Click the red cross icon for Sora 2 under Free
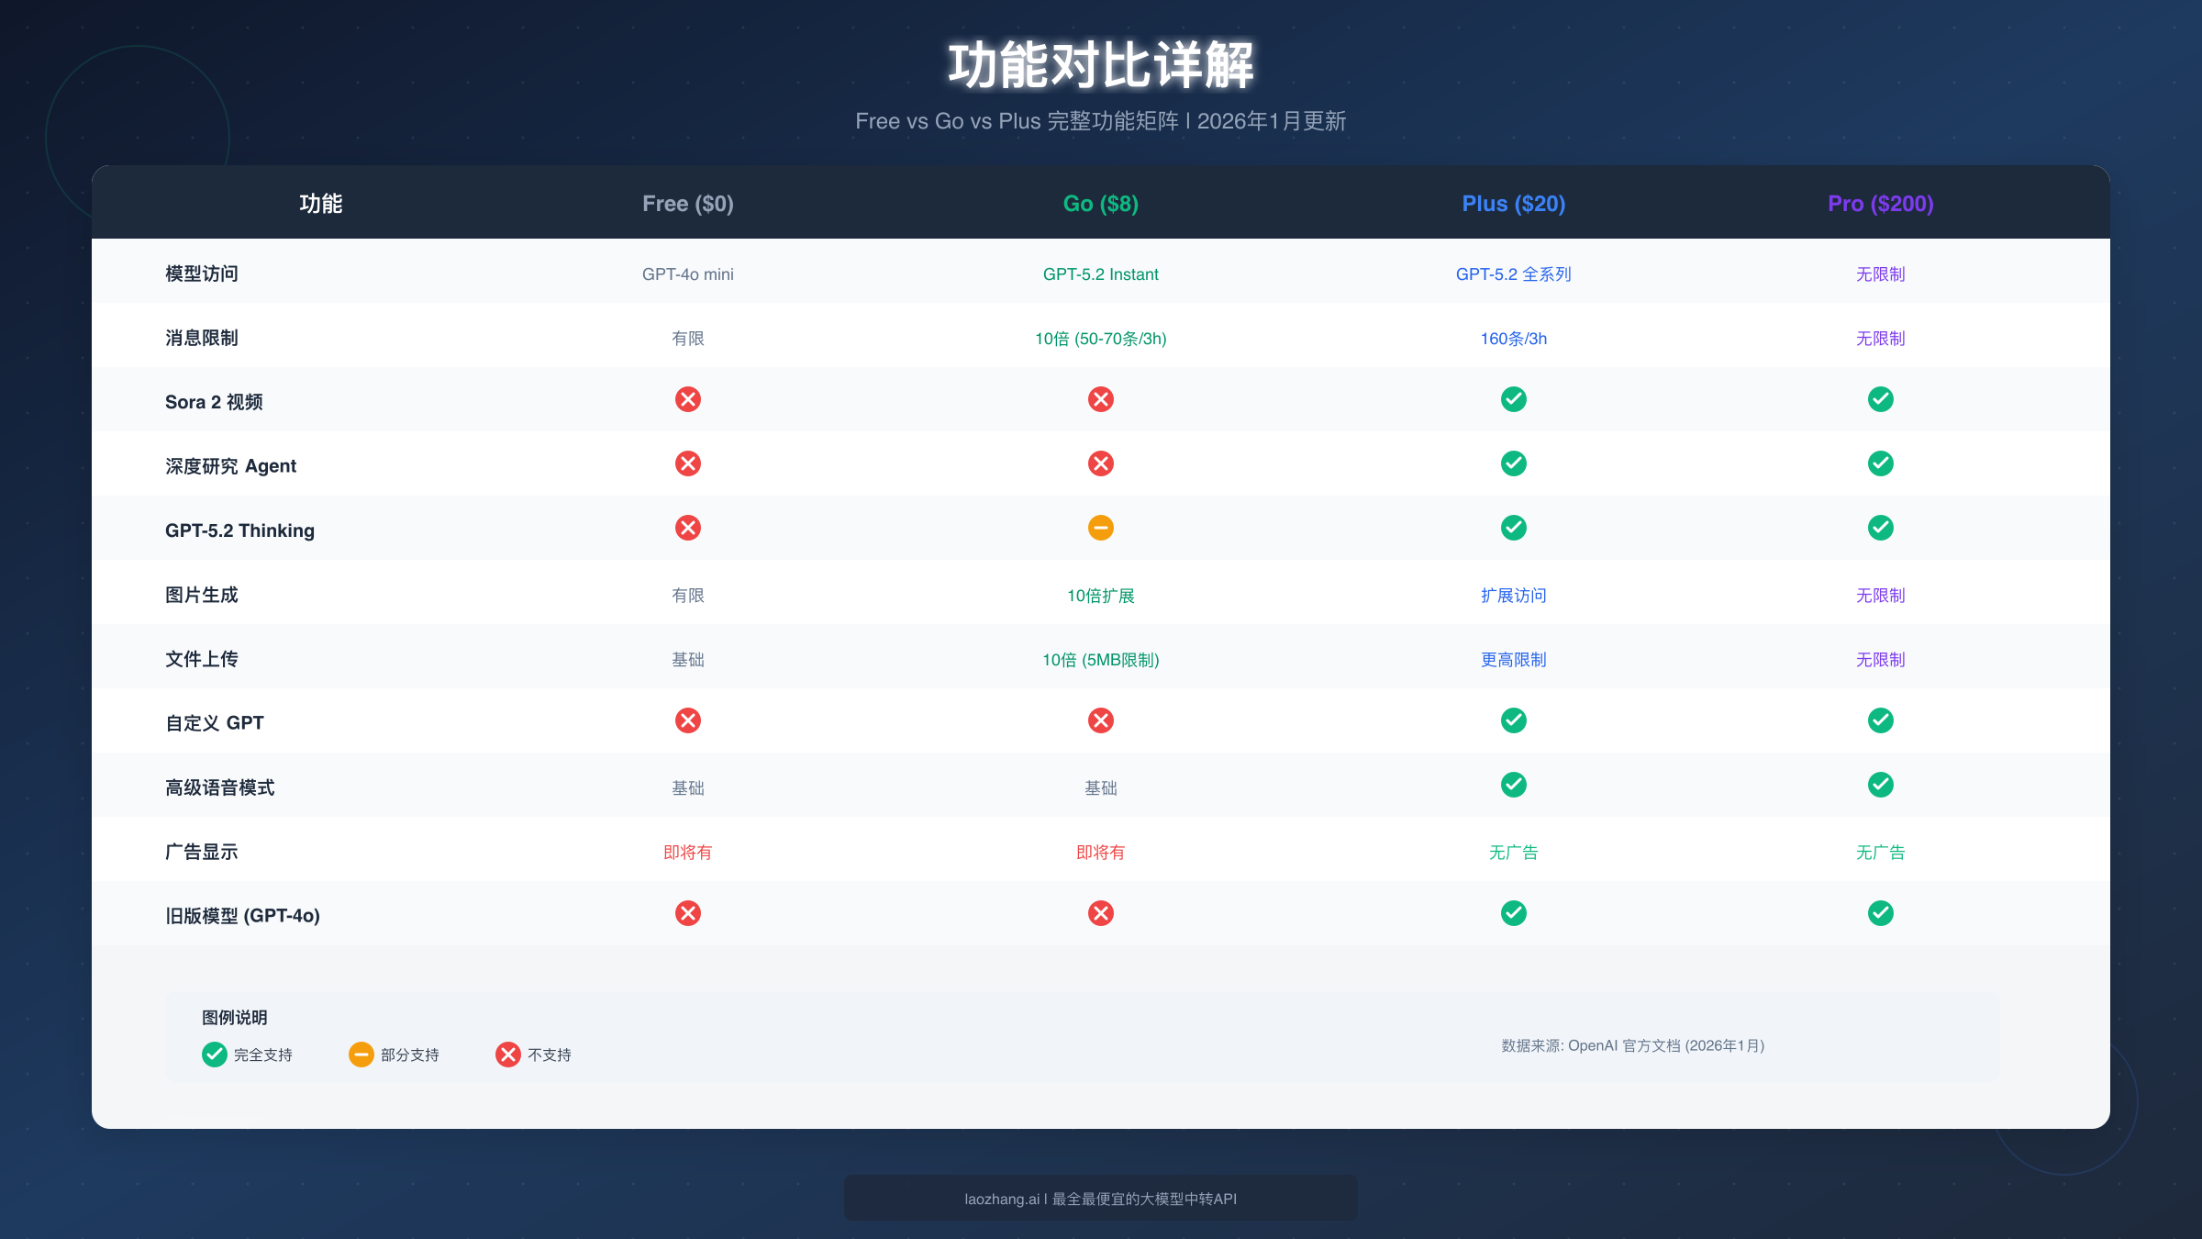Viewport: 2202px width, 1239px height. click(688, 399)
